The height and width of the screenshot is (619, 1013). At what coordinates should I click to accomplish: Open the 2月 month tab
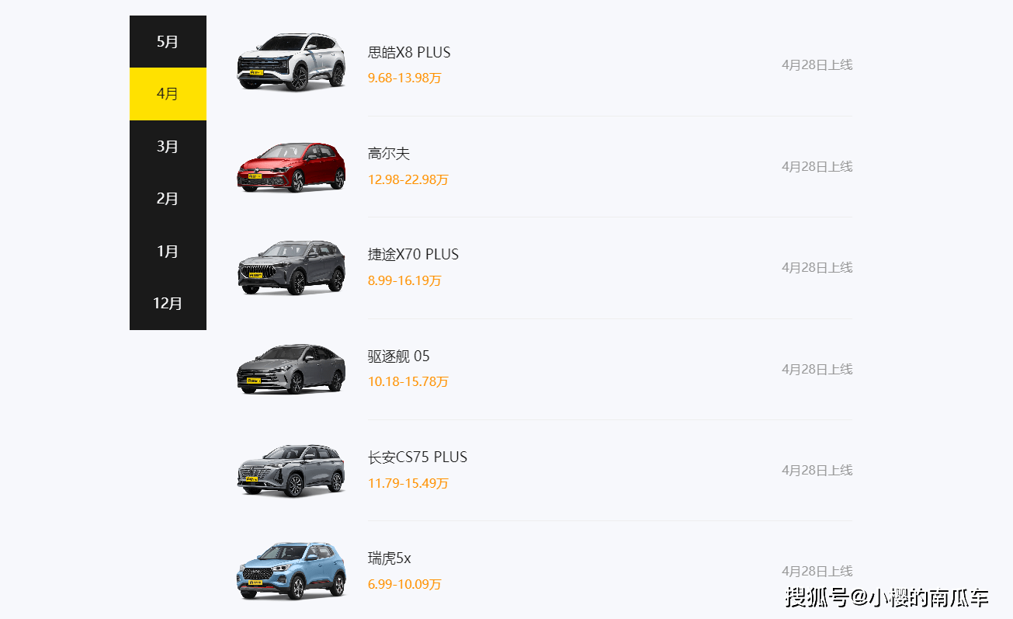click(x=168, y=199)
